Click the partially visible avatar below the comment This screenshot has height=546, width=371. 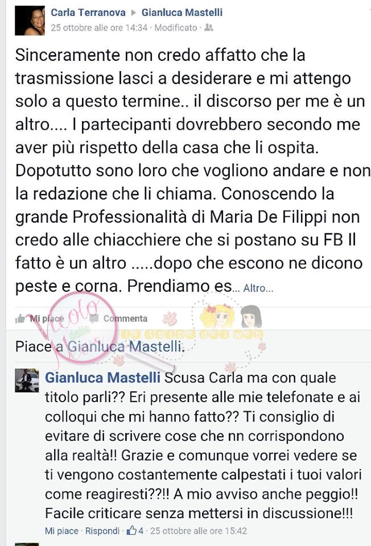pos(27,544)
